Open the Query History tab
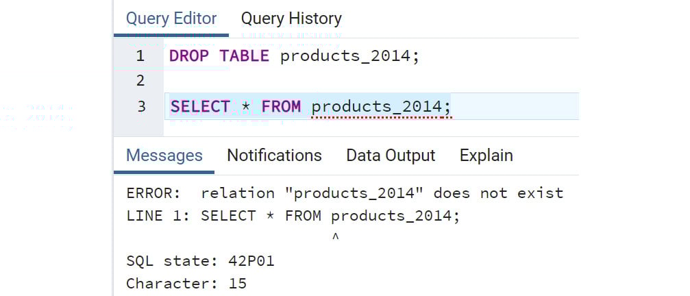The image size is (690, 296). 291,18
